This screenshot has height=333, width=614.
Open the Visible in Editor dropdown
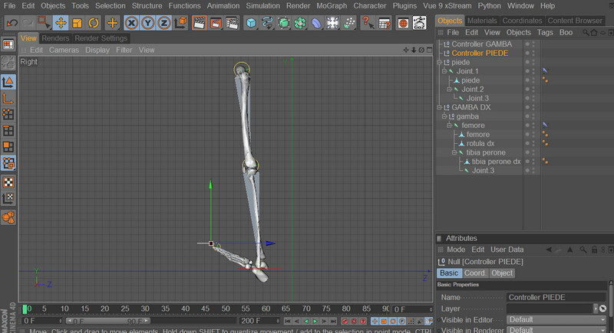554,319
